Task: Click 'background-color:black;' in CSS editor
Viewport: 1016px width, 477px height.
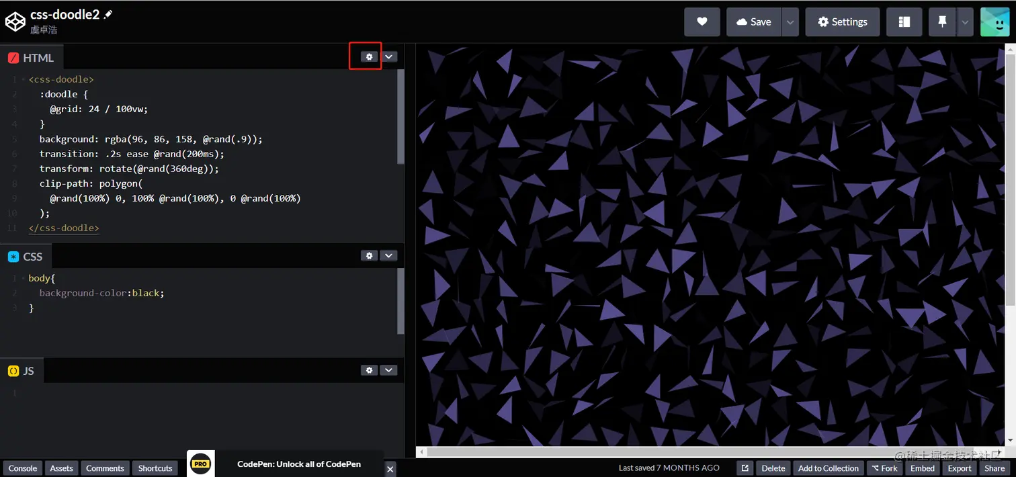Action: click(x=101, y=293)
